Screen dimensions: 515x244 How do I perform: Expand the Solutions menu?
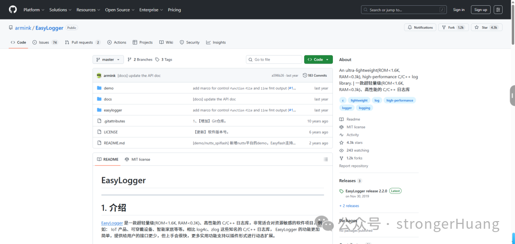[61, 10]
